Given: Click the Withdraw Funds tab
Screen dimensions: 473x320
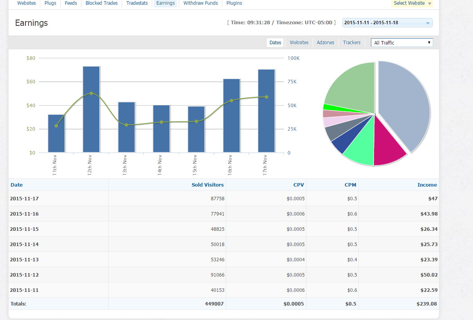Looking at the screenshot, I should (x=200, y=3).
